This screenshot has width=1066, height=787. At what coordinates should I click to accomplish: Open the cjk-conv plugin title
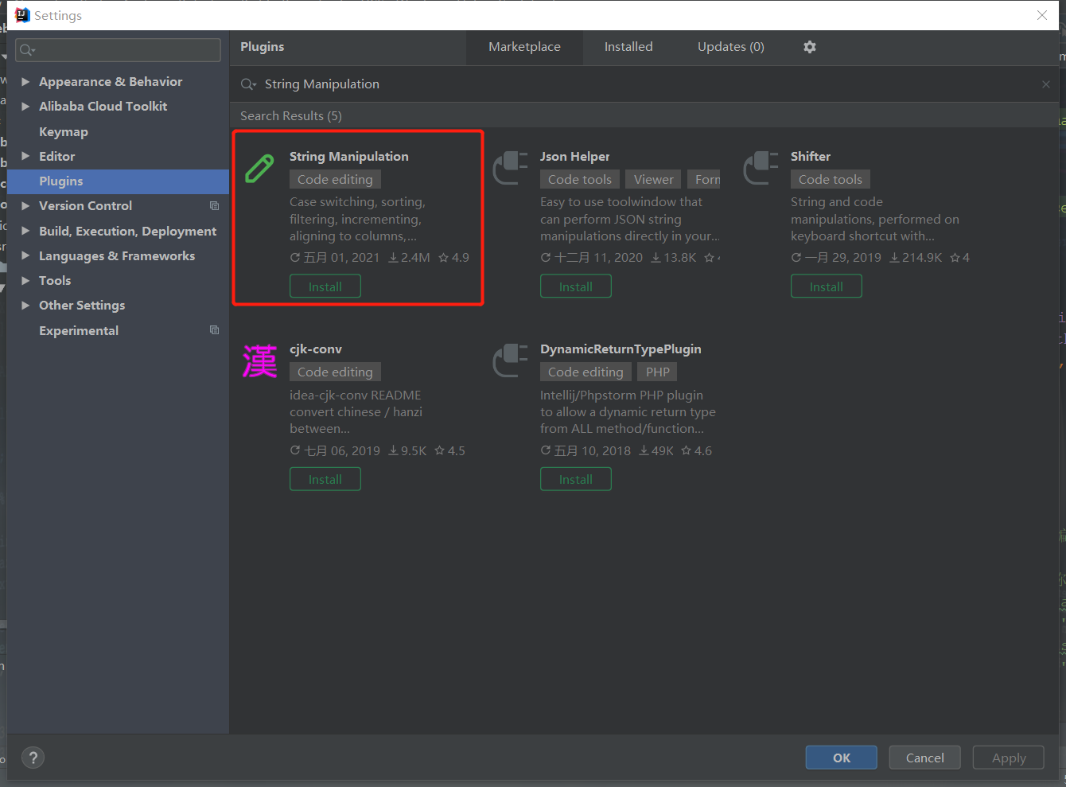click(x=316, y=349)
